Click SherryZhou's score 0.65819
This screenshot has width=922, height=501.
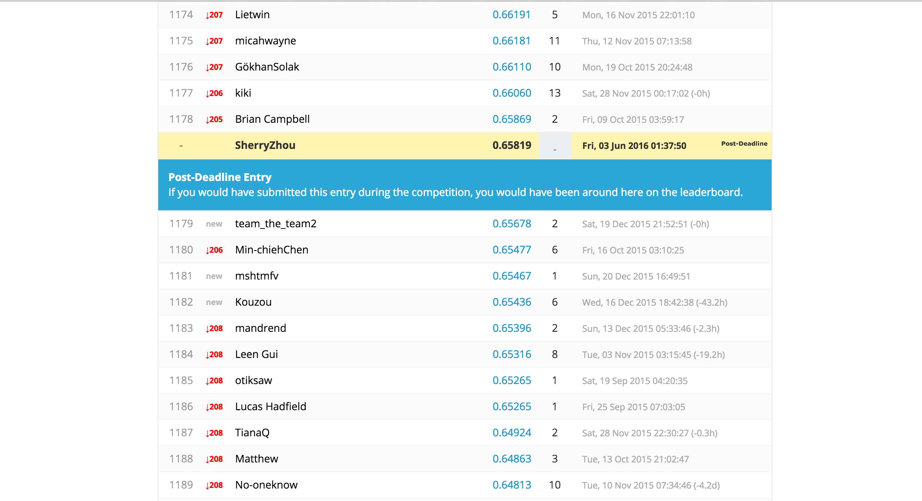point(511,145)
